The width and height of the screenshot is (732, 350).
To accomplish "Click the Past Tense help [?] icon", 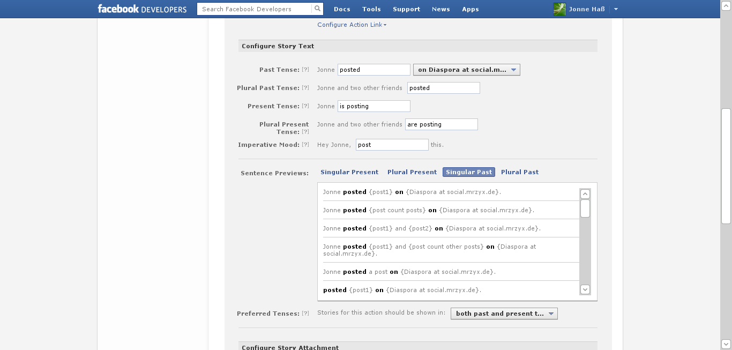I will point(305,70).
